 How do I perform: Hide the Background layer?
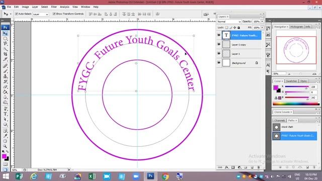click(219, 63)
